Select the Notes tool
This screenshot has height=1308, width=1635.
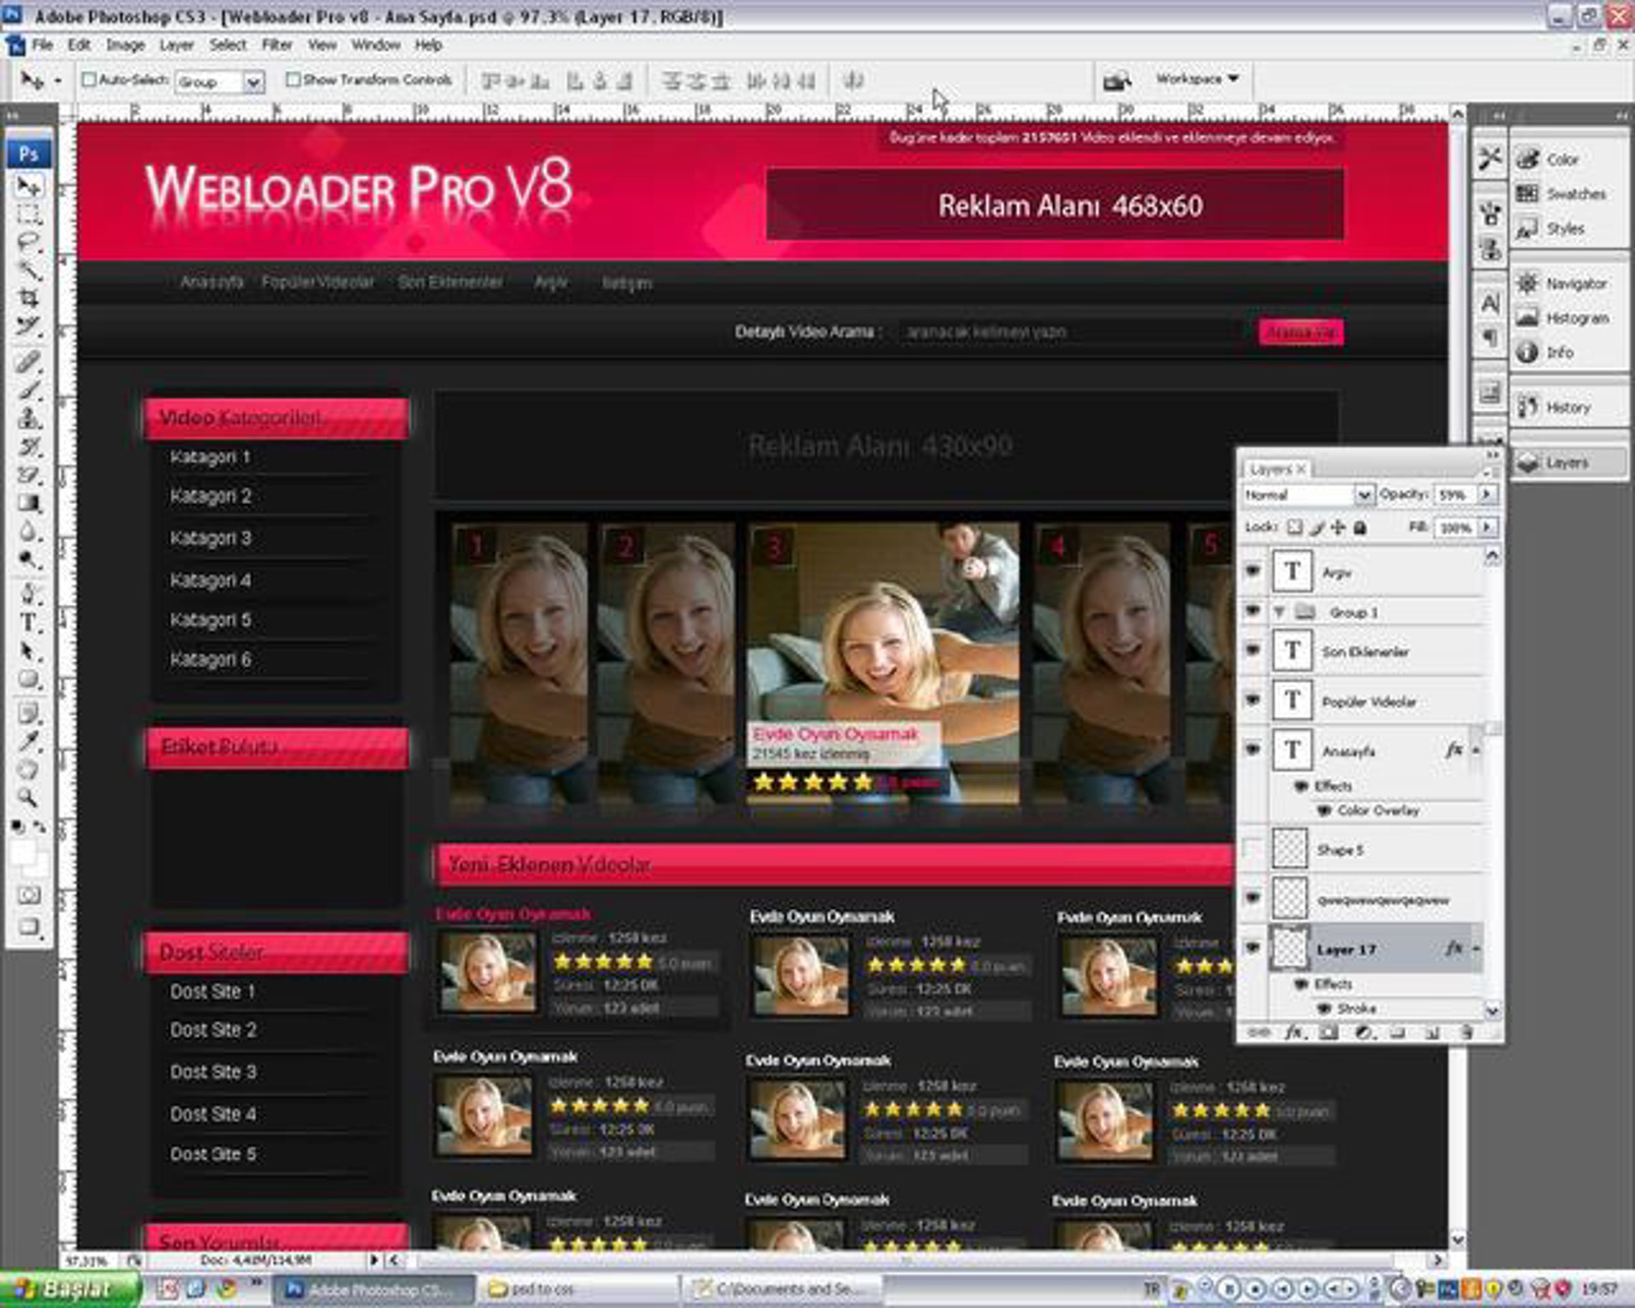click(x=29, y=713)
